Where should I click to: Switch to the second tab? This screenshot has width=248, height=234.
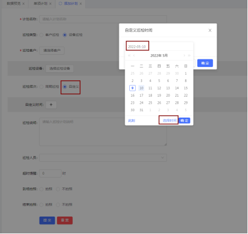click(x=40, y=3)
